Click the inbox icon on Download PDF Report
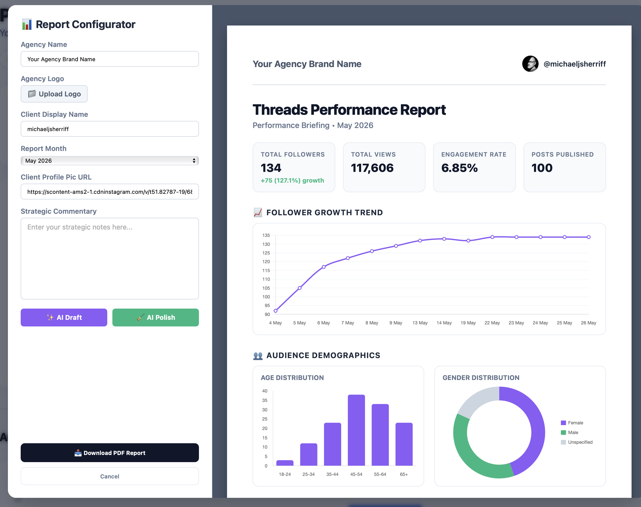This screenshot has height=507, width=641. [78, 453]
